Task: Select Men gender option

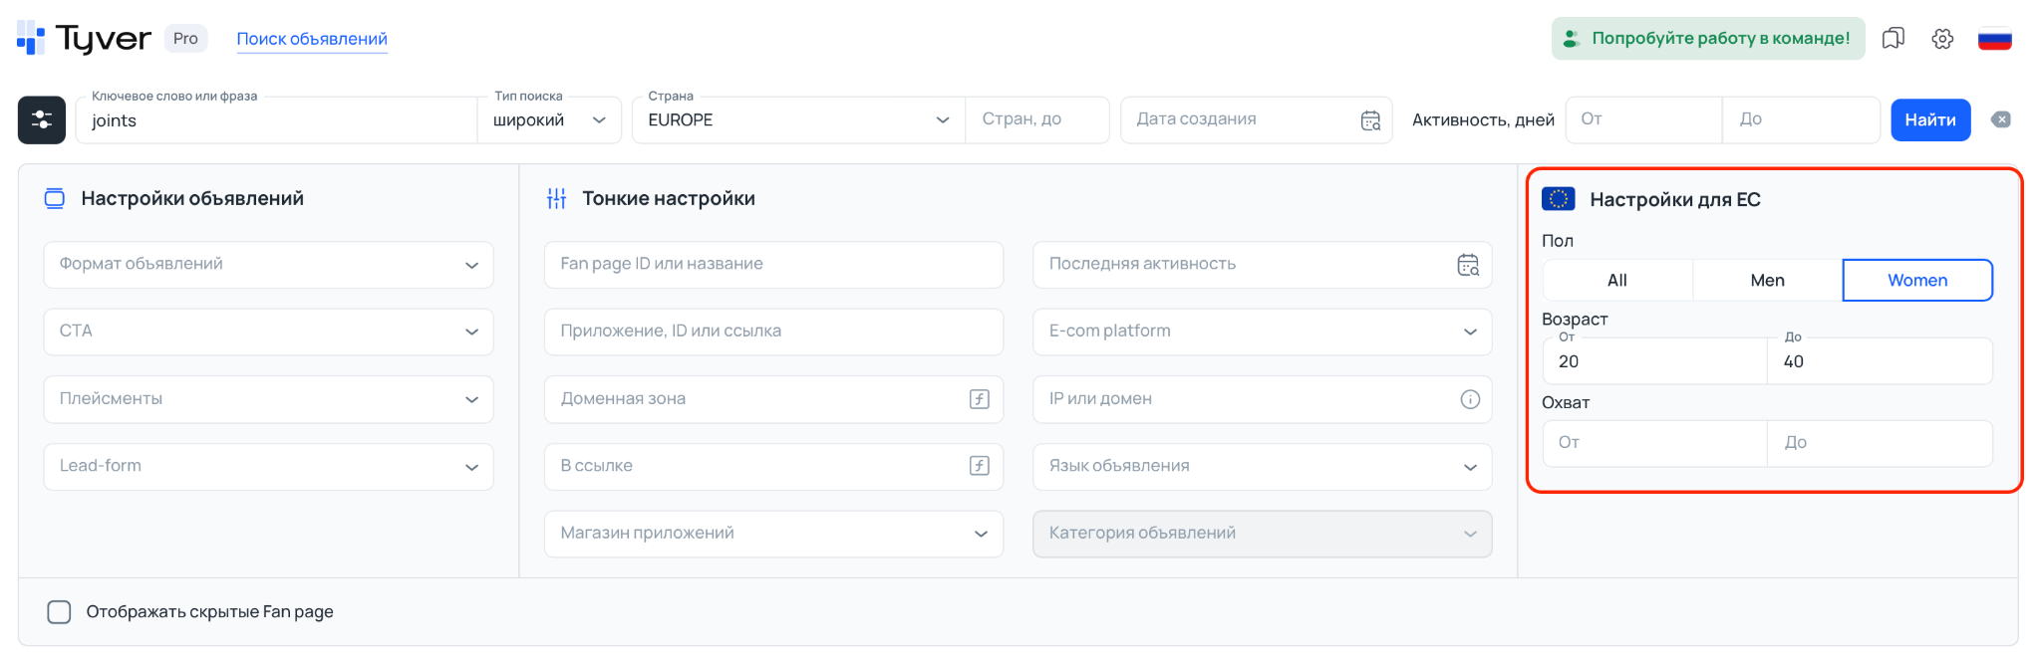Action: point(1768,281)
